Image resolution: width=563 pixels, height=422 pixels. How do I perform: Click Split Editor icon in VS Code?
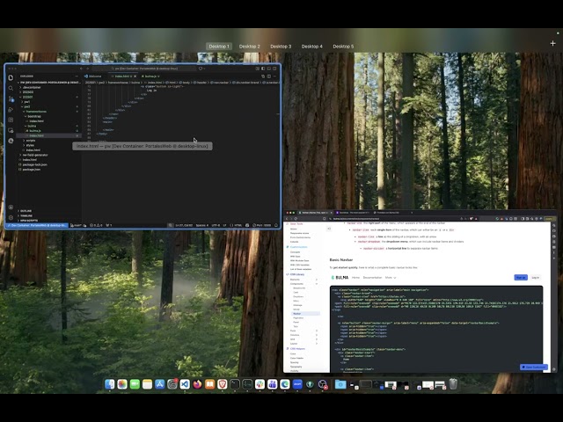[x=268, y=76]
